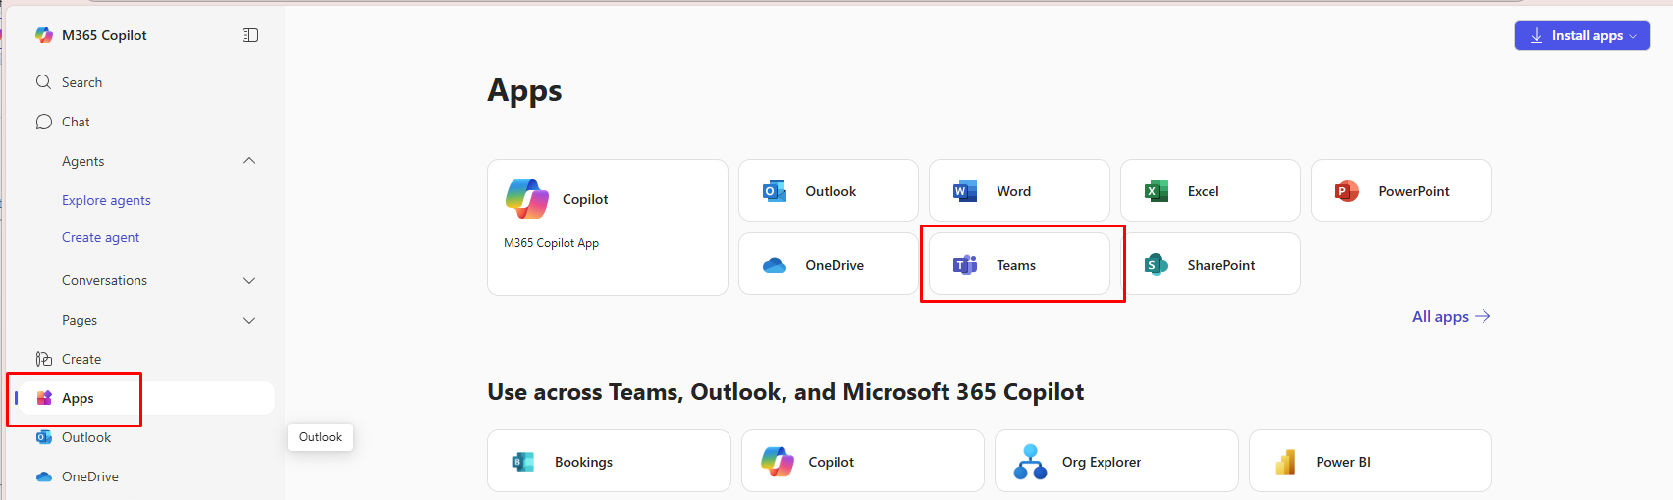This screenshot has height=500, width=1673.
Task: Collapse the Agents section chevron
Action: 249,161
